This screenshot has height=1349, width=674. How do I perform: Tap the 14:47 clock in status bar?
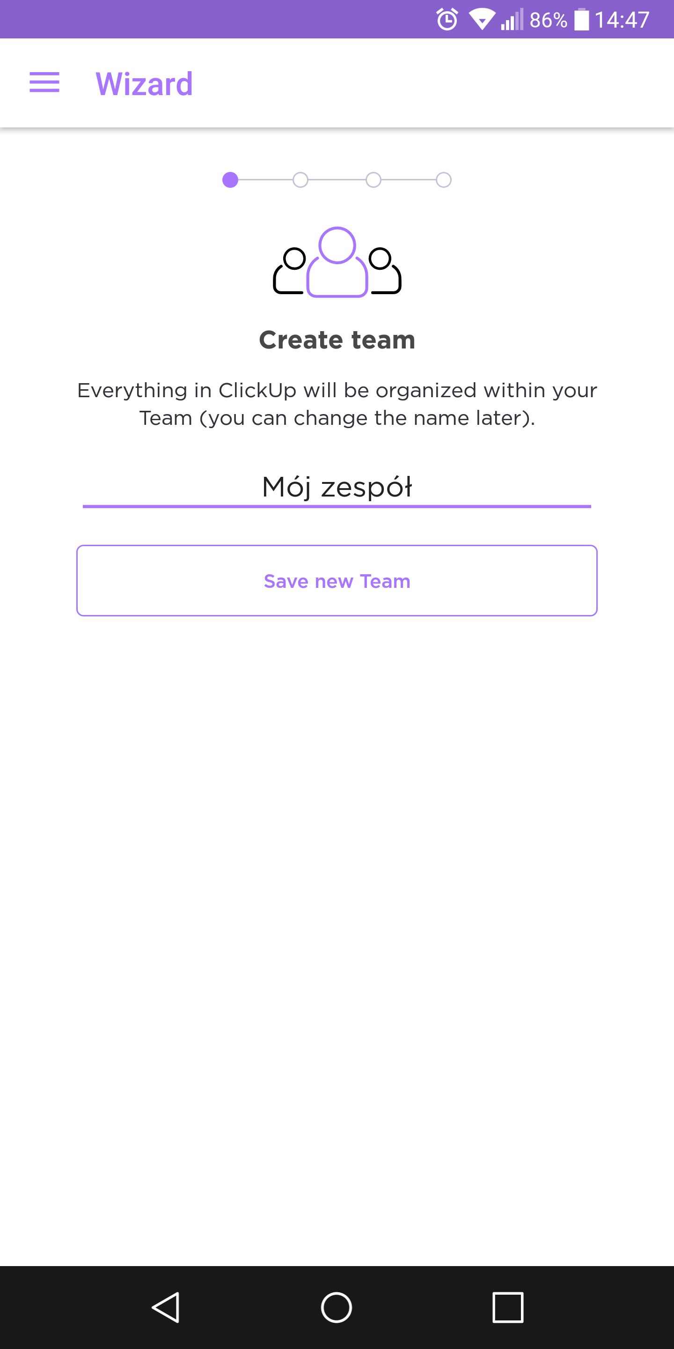[x=622, y=20]
